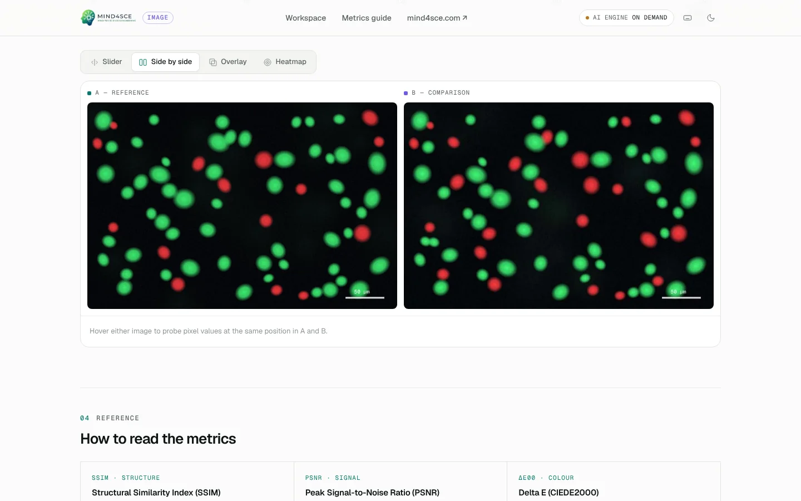801x501 pixels.
Task: Visit the mind4sce.com external link
Action: tap(437, 18)
